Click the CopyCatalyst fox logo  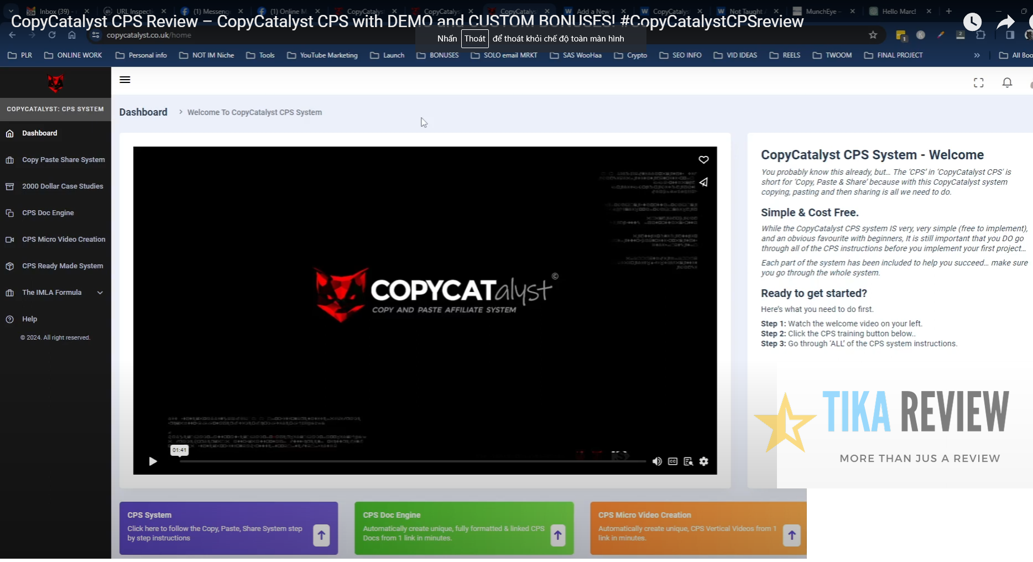coord(55,83)
